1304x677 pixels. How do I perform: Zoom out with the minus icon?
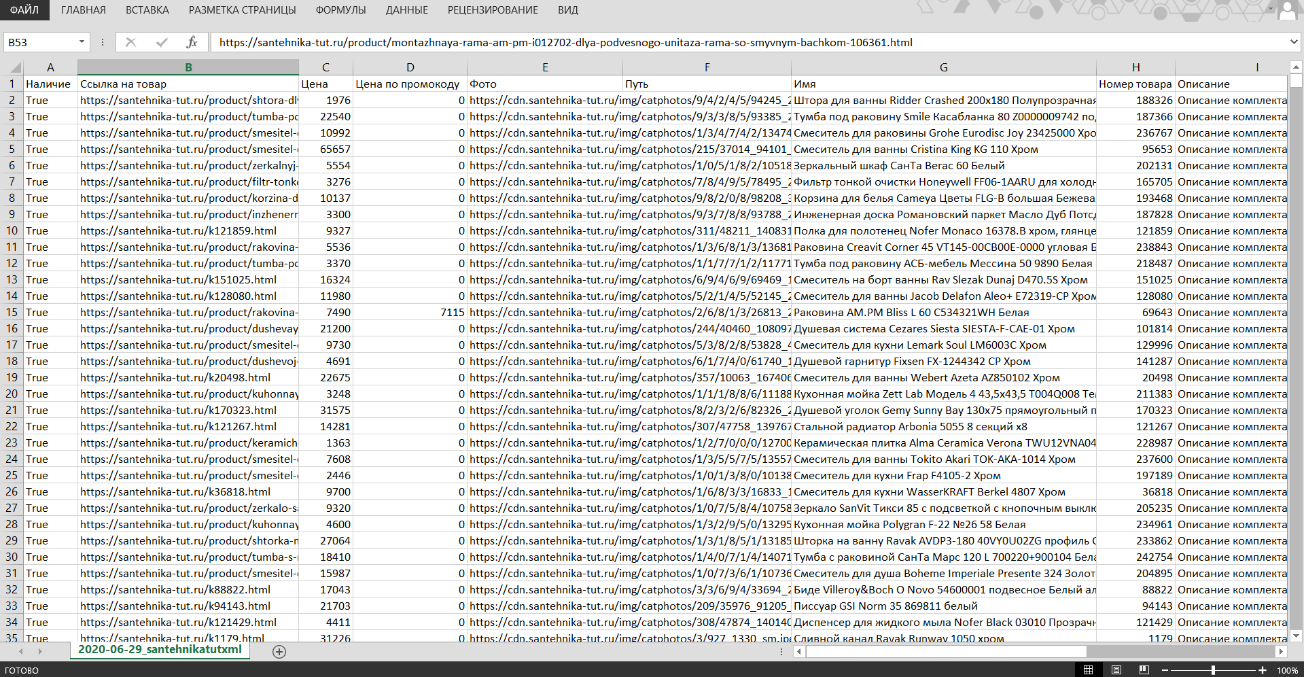pyautogui.click(x=1164, y=670)
